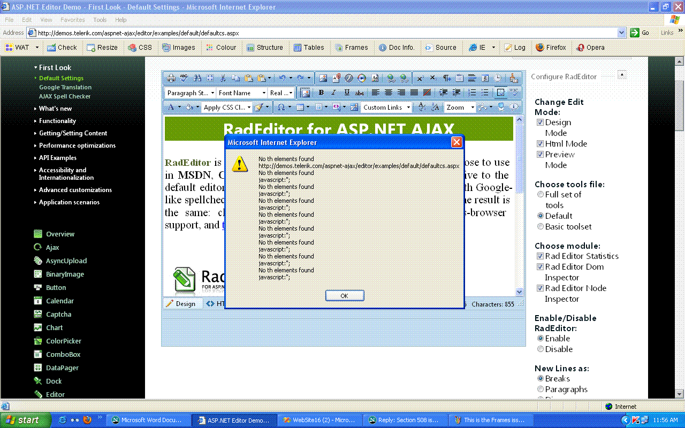Click the Go button beside the address bar
The width and height of the screenshot is (685, 428).
point(641,33)
